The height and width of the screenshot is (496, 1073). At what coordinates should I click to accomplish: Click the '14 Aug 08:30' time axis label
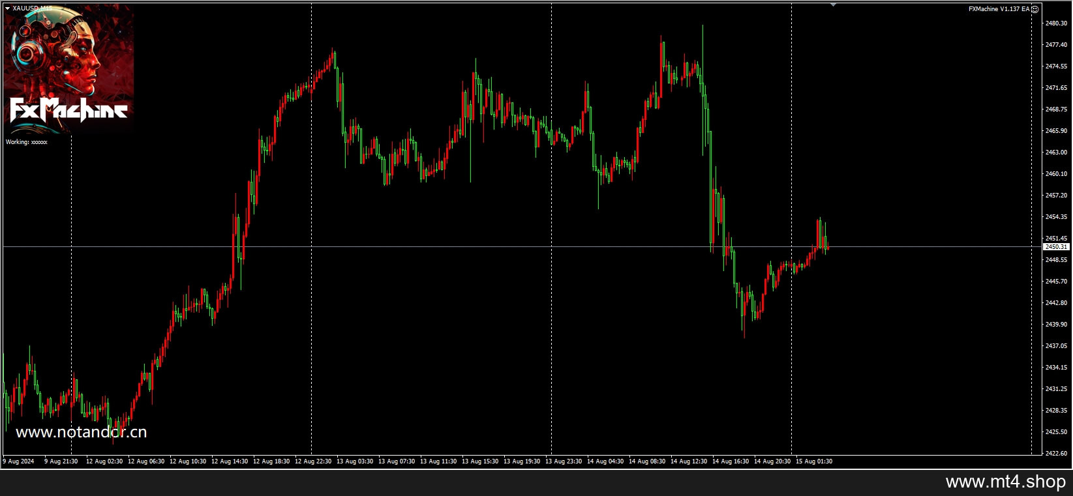pos(647,461)
